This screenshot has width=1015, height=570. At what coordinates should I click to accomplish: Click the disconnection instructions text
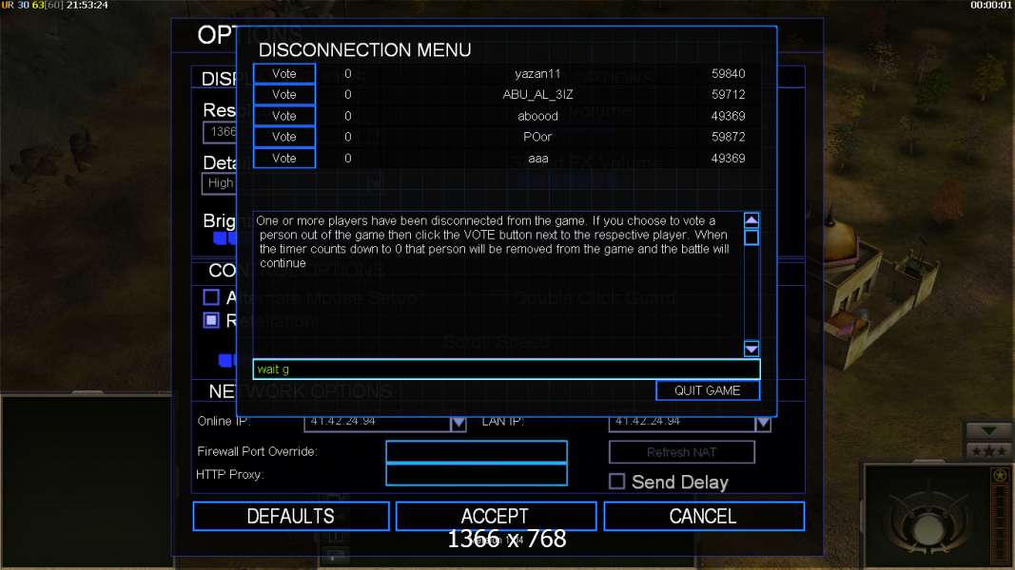click(x=496, y=241)
